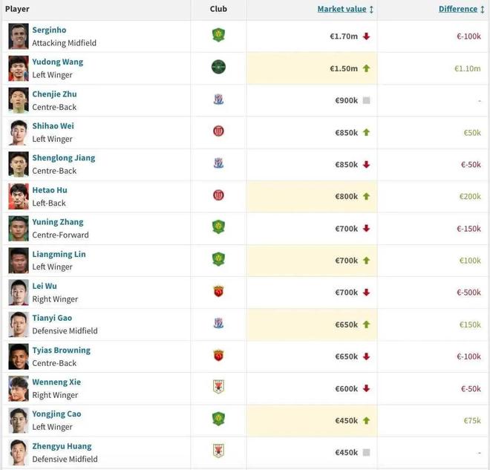Viewport: 490px width, 470px height.
Task: Click Tianyi Gao's club crest icon
Action: [x=218, y=323]
